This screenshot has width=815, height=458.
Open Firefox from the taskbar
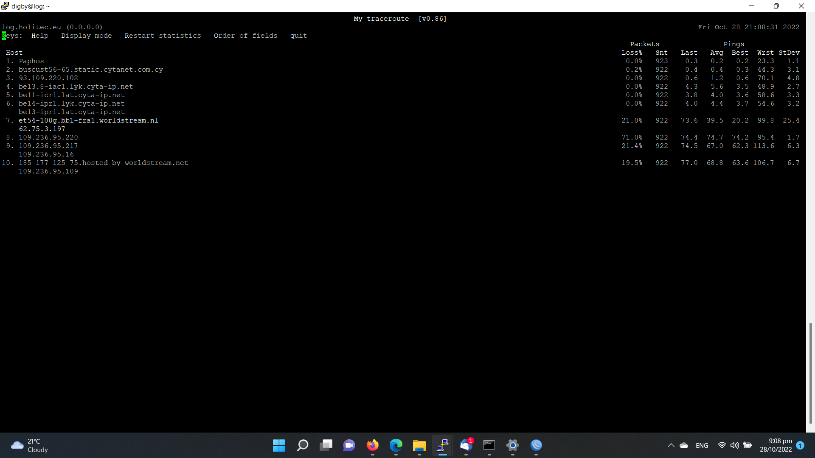tap(372, 445)
